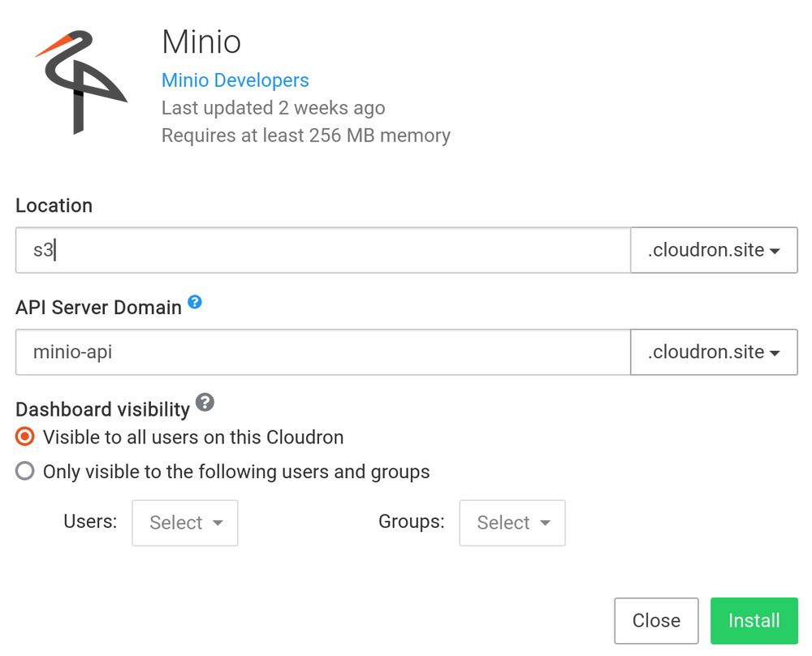Click the memory requirement text
This screenshot has width=812, height=656.
(x=304, y=135)
